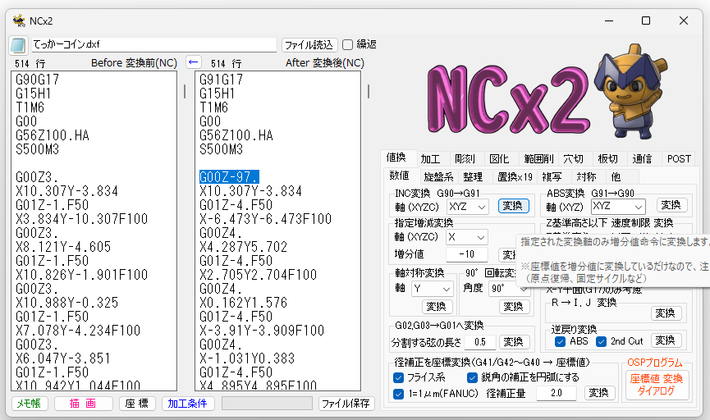Open the ABS変換 axis dropdown (XYZ)

[x=618, y=207]
